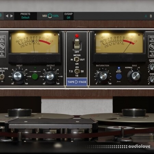Open the OVSMP Off oversampling menu
154x154 pixels.
coord(68,16)
